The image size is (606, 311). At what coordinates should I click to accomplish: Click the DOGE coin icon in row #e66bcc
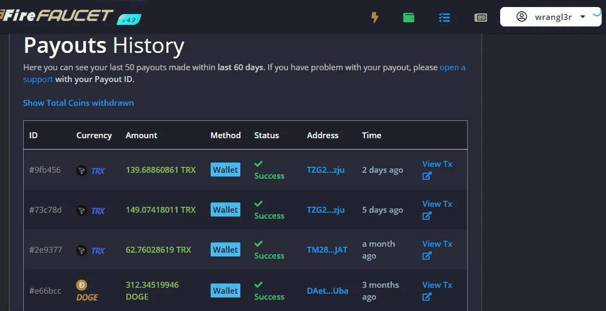click(82, 285)
